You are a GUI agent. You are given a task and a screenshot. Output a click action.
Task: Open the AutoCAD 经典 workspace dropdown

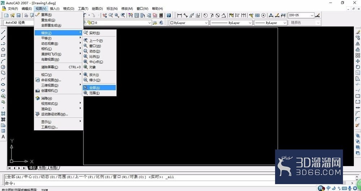point(19,23)
